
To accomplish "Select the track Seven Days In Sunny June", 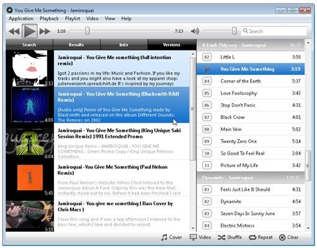I will point(250,213).
